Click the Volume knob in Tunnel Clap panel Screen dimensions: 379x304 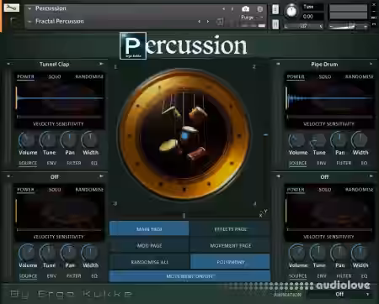tap(27, 140)
